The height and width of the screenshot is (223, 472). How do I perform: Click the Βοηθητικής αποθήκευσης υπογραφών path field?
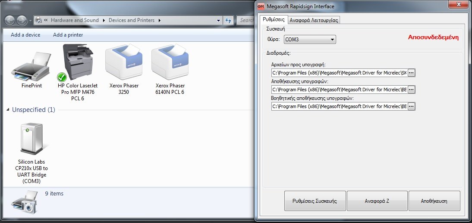[340, 106]
